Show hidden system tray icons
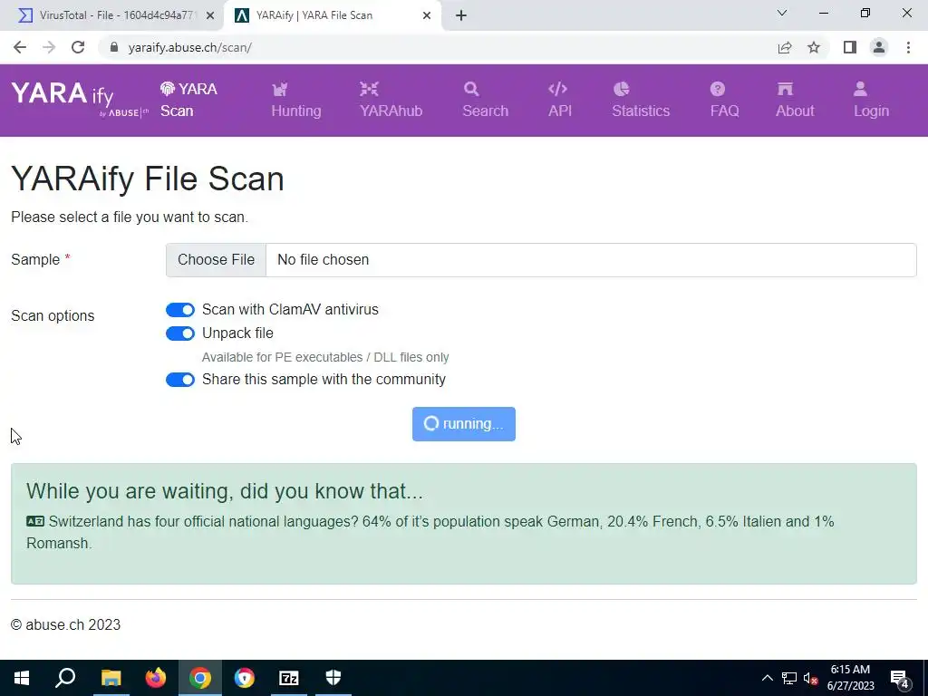This screenshot has width=928, height=696. pyautogui.click(x=767, y=678)
